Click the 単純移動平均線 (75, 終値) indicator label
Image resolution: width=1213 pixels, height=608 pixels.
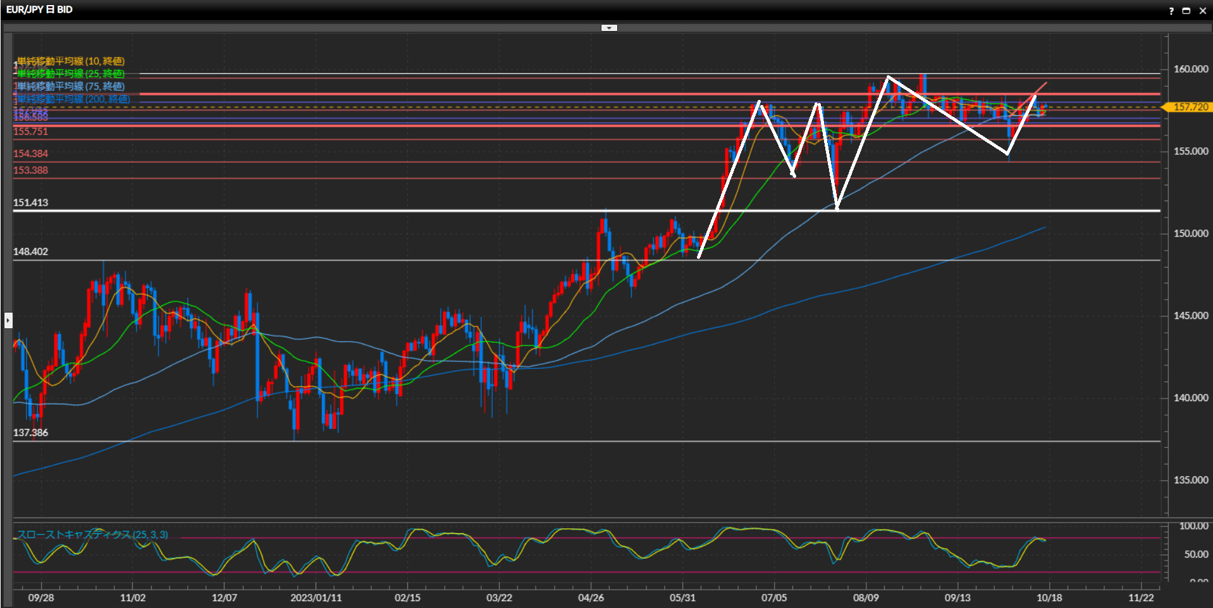[70, 87]
